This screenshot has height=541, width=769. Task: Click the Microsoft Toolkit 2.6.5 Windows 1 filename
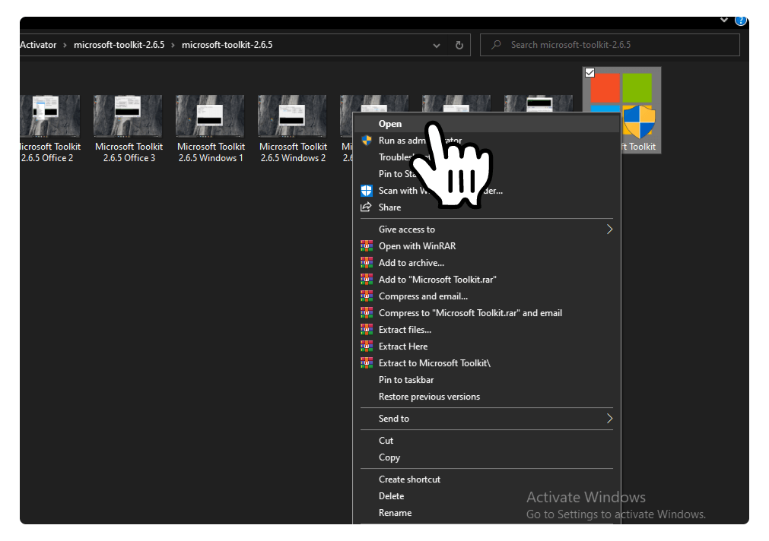[211, 152]
